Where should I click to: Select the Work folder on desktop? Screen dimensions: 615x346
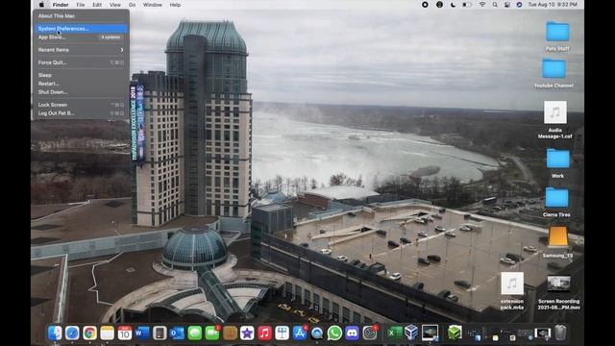pos(557,158)
